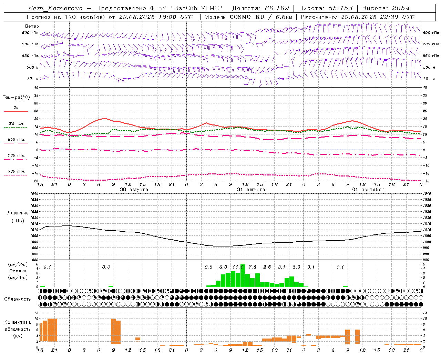
Task: Click the 7.5 precipitation total
Action: click(x=253, y=267)
